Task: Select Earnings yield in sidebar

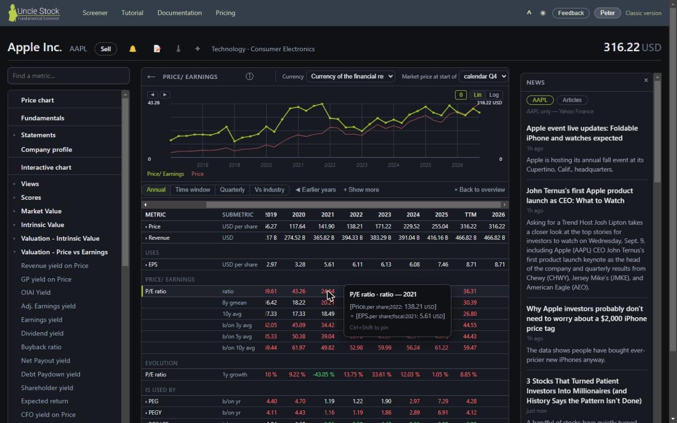Action: click(41, 320)
